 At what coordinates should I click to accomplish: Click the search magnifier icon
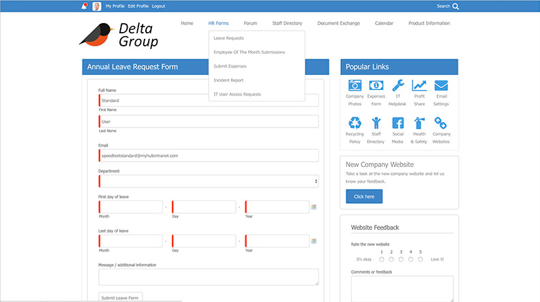[455, 6]
